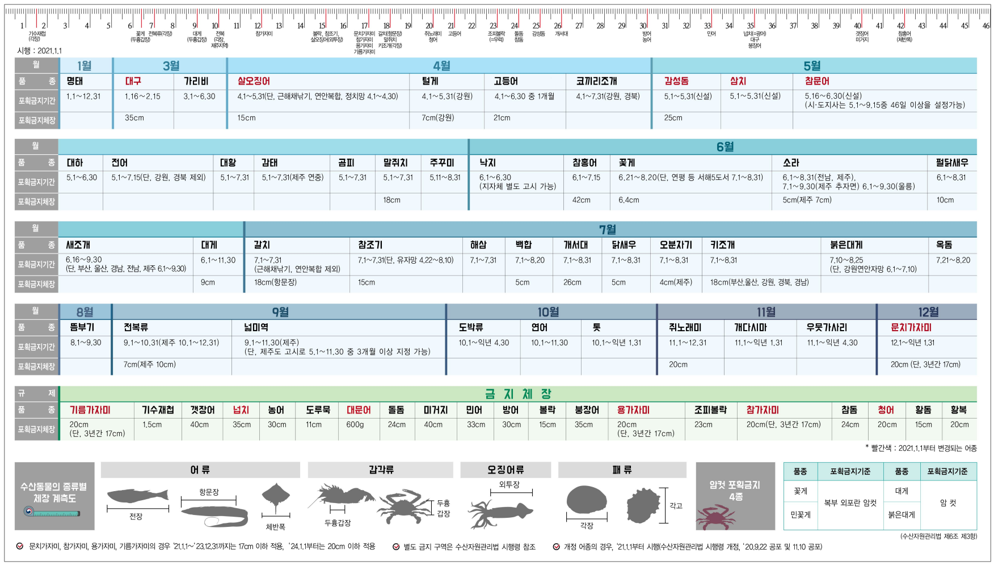Select the shrimp silhouette in 갑각류
Image resolution: width=994 pixels, height=566 pixels.
coord(340,497)
